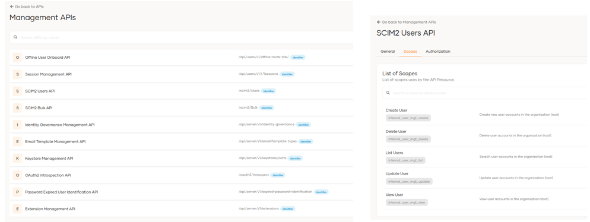Open the OAuth2 Introspection API row
The width and height of the screenshot is (590, 222).
tap(181, 175)
